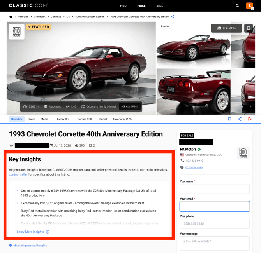The image size is (261, 253).
Task: Report listing with the red flag icon
Action: pos(250,119)
